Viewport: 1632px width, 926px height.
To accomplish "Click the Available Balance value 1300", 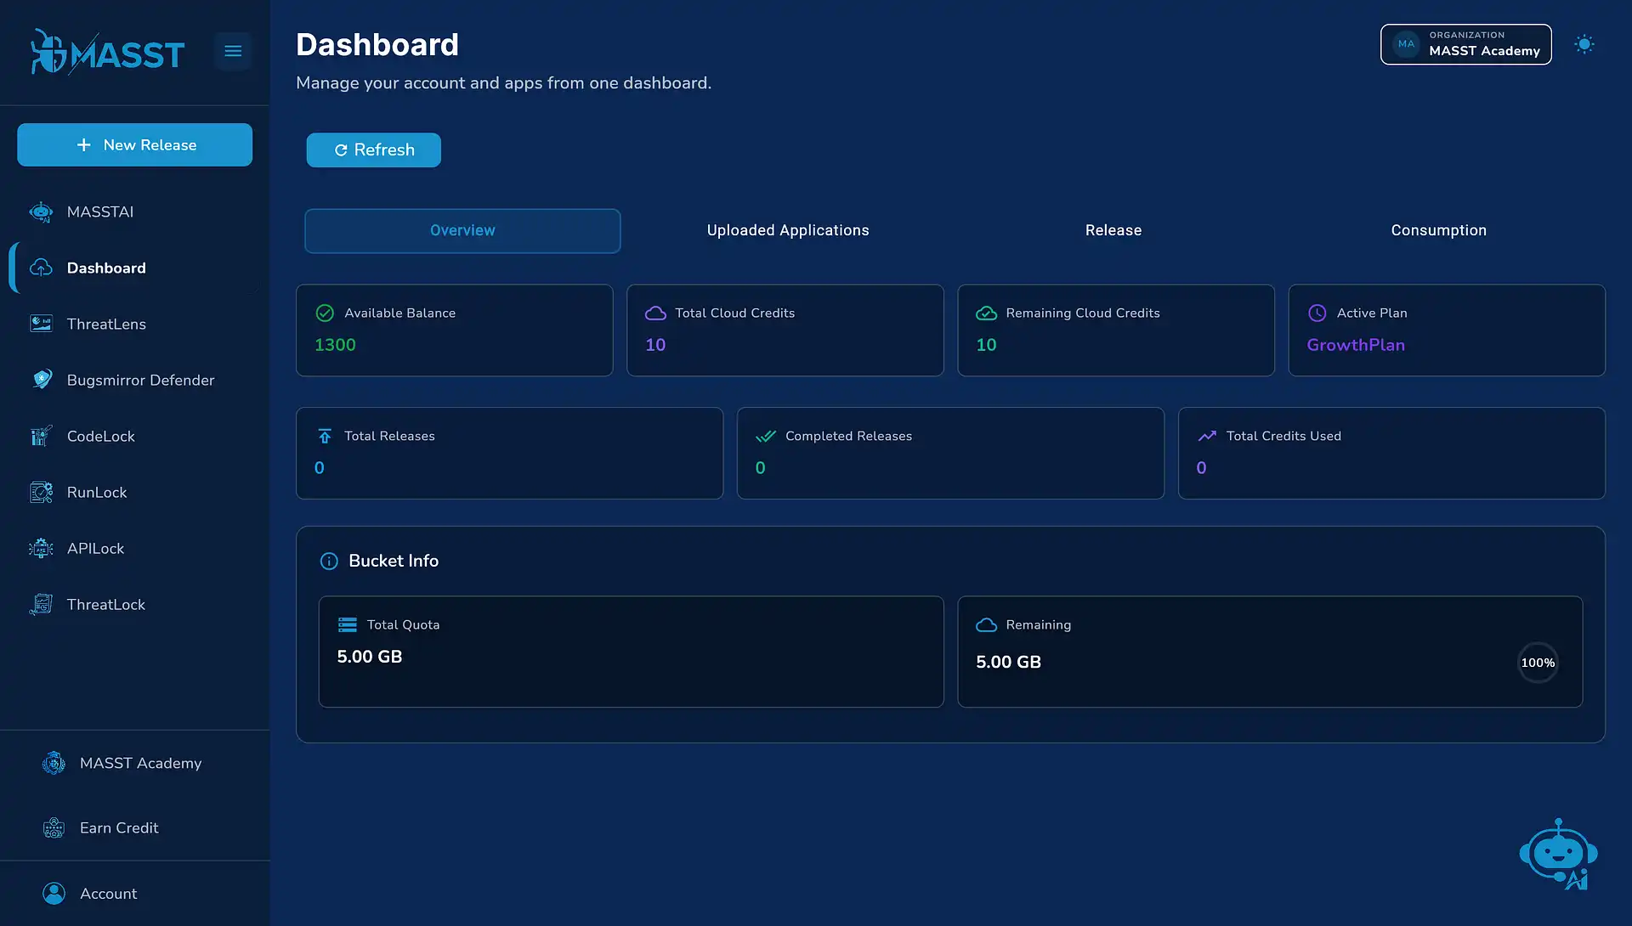I will tap(335, 345).
